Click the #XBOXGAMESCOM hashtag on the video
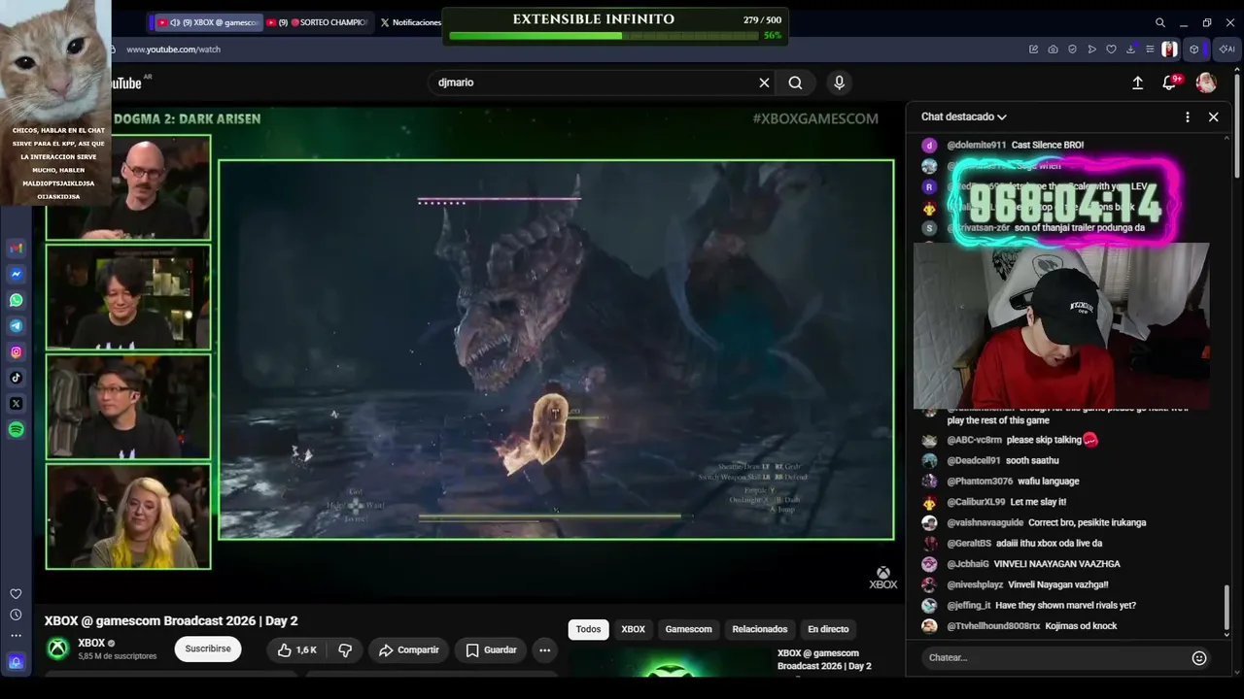Image resolution: width=1244 pixels, height=699 pixels. (x=815, y=118)
